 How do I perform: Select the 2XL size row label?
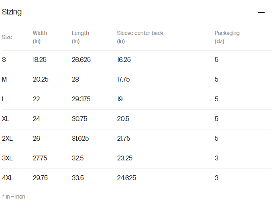7,139
